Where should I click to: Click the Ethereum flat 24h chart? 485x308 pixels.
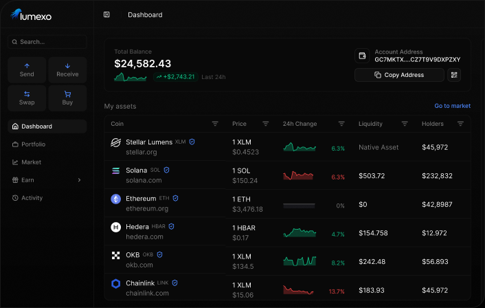299,206
